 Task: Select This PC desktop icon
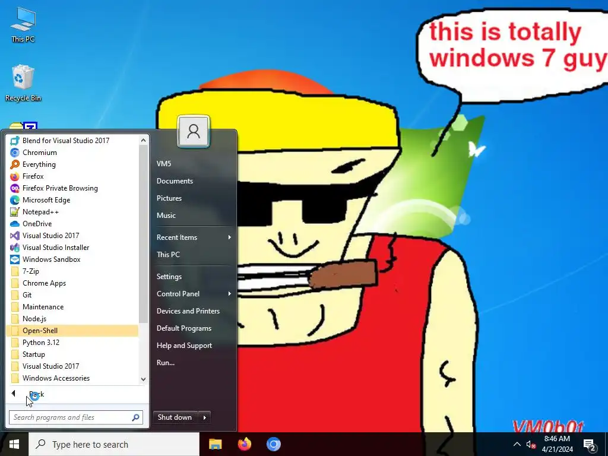[23, 24]
